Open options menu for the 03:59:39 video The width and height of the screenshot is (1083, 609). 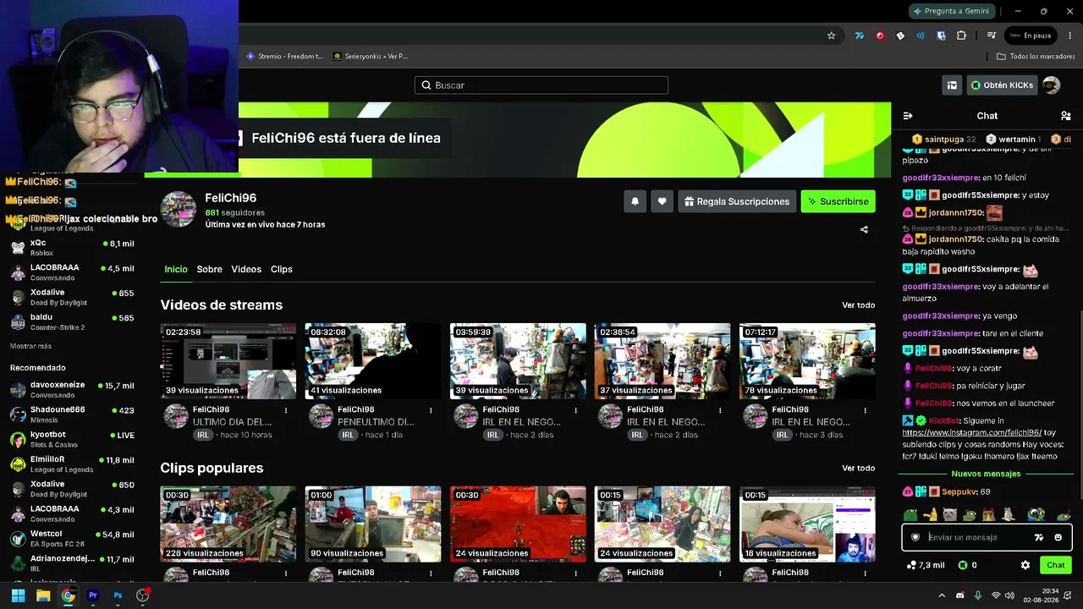point(575,410)
